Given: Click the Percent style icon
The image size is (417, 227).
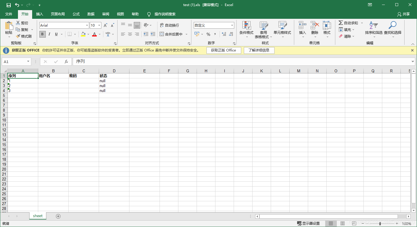Looking at the screenshot, I should [208, 34].
